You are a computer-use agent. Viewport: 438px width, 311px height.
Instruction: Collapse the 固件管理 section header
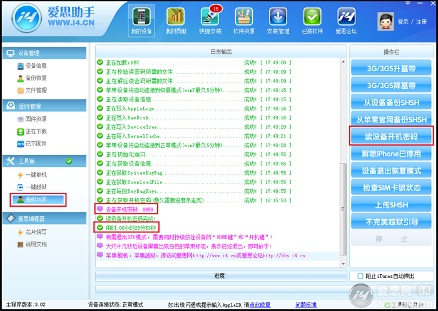tap(44, 106)
